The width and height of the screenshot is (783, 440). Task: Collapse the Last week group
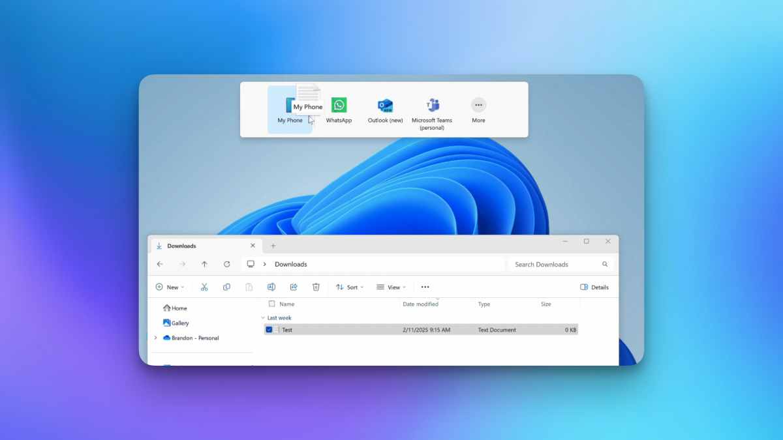263,317
